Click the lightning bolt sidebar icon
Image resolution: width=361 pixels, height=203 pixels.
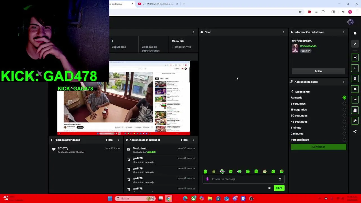(x=355, y=68)
